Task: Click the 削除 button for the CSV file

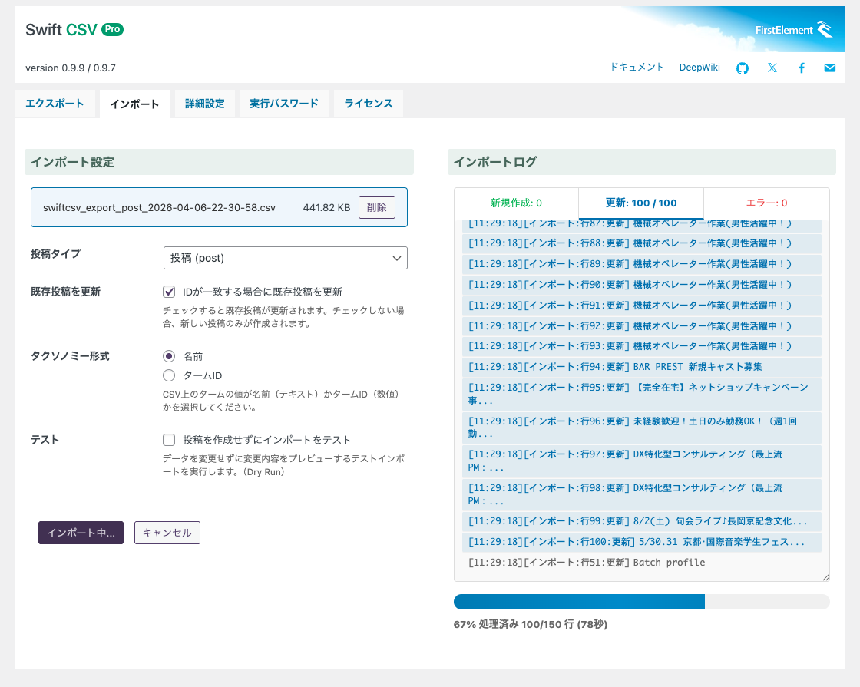Action: (376, 207)
